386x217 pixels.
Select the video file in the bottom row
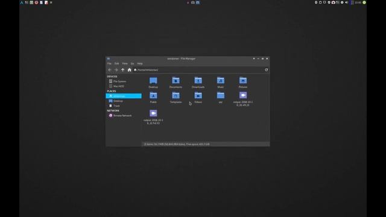pyautogui.click(x=153, y=113)
